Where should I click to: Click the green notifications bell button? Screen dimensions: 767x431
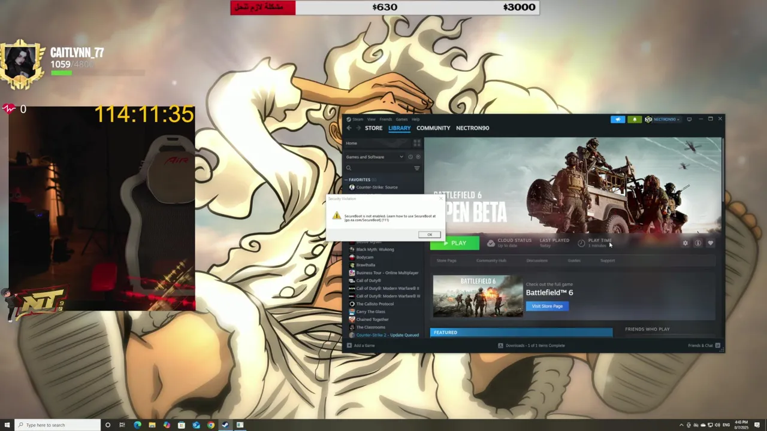click(634, 119)
